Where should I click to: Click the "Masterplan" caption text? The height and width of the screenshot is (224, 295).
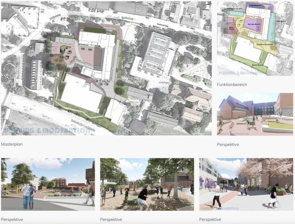pyautogui.click(x=12, y=145)
